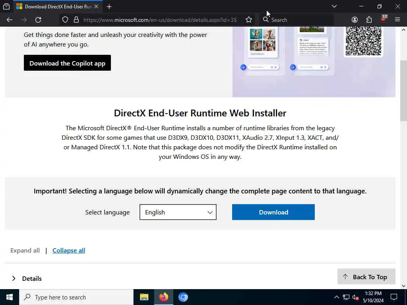Viewport: 407px width, 305px height.
Task: Click the Copilot app QR code image
Action: [x=363, y=41]
